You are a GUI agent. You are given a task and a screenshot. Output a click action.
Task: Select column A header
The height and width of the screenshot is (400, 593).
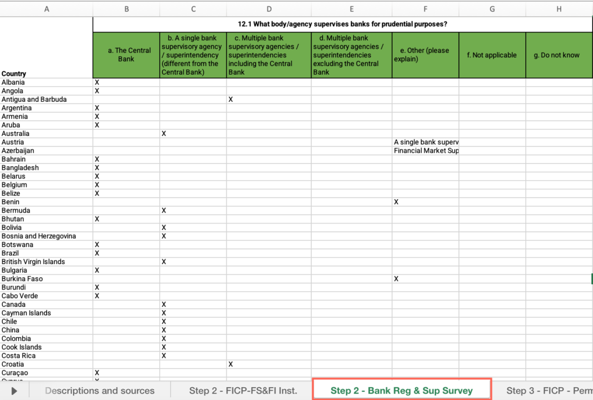coord(46,9)
